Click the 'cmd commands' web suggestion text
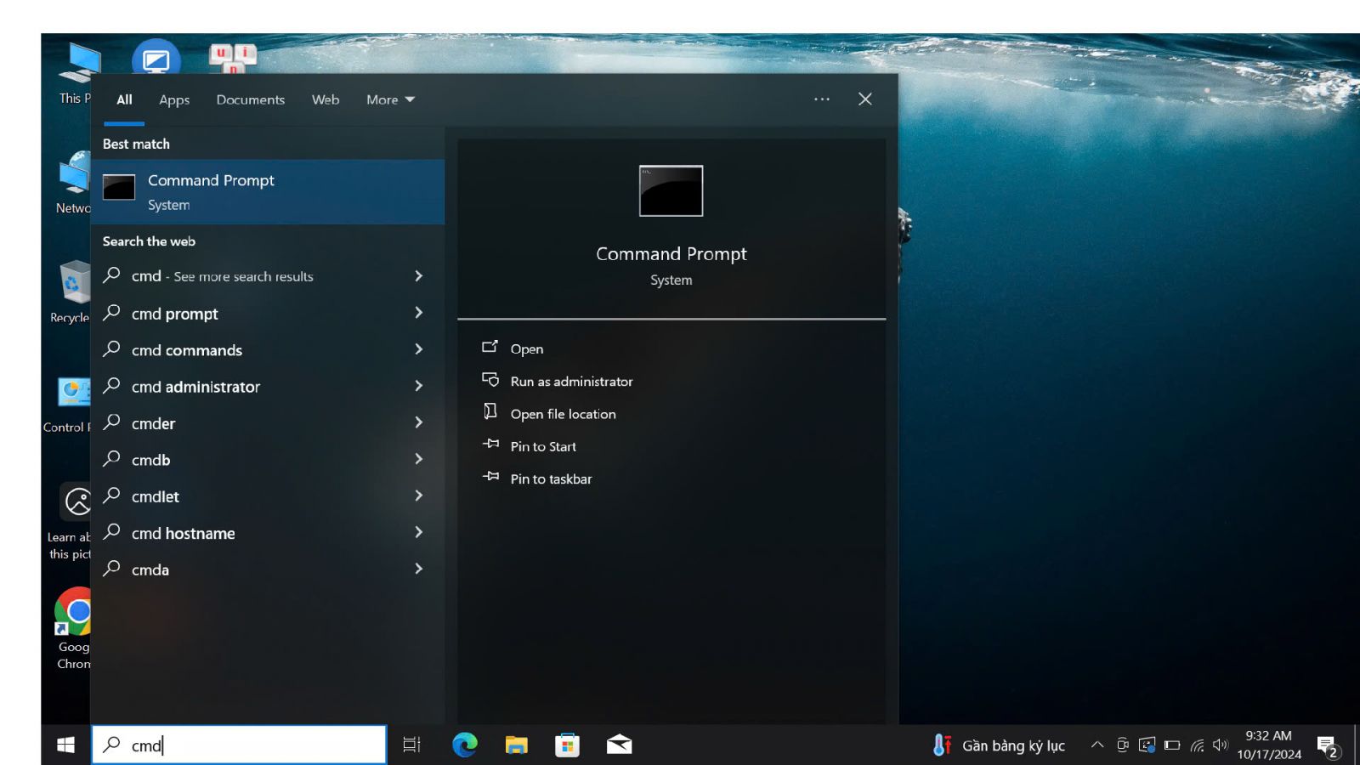This screenshot has height=765, width=1360. point(187,350)
